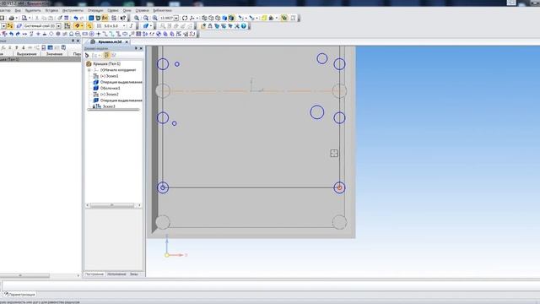
Task: Select shaded with edges display icon
Action: 231,18
